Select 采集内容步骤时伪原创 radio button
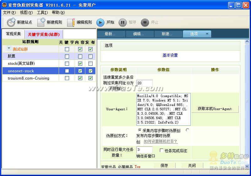 140,130
